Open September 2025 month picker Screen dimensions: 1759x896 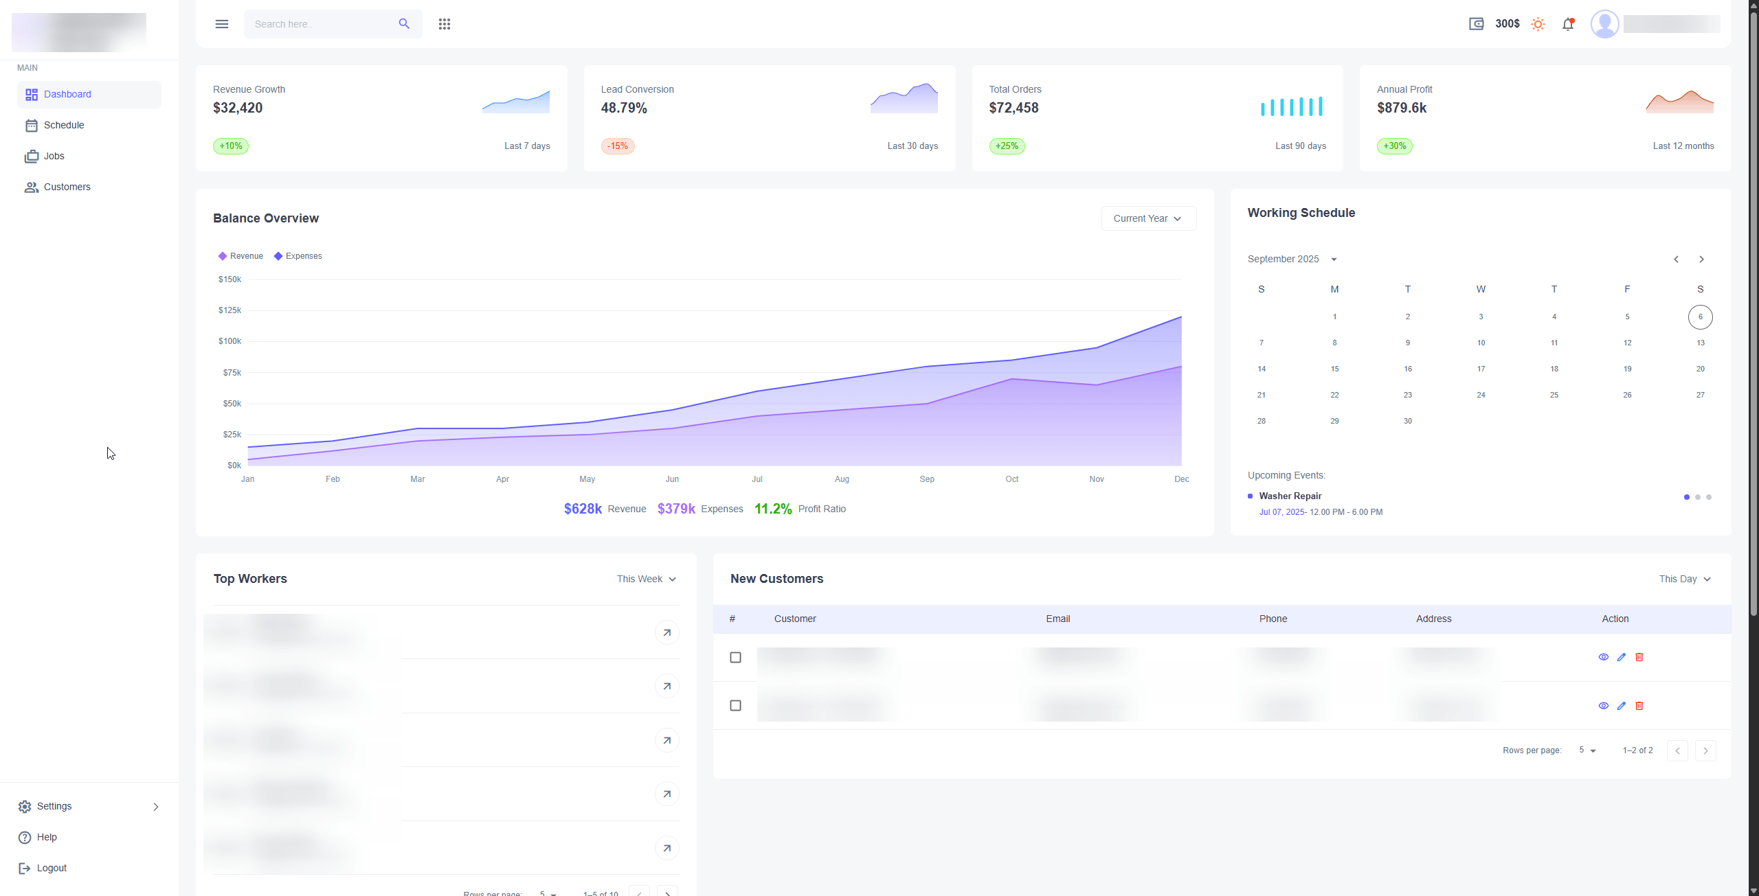tap(1292, 259)
